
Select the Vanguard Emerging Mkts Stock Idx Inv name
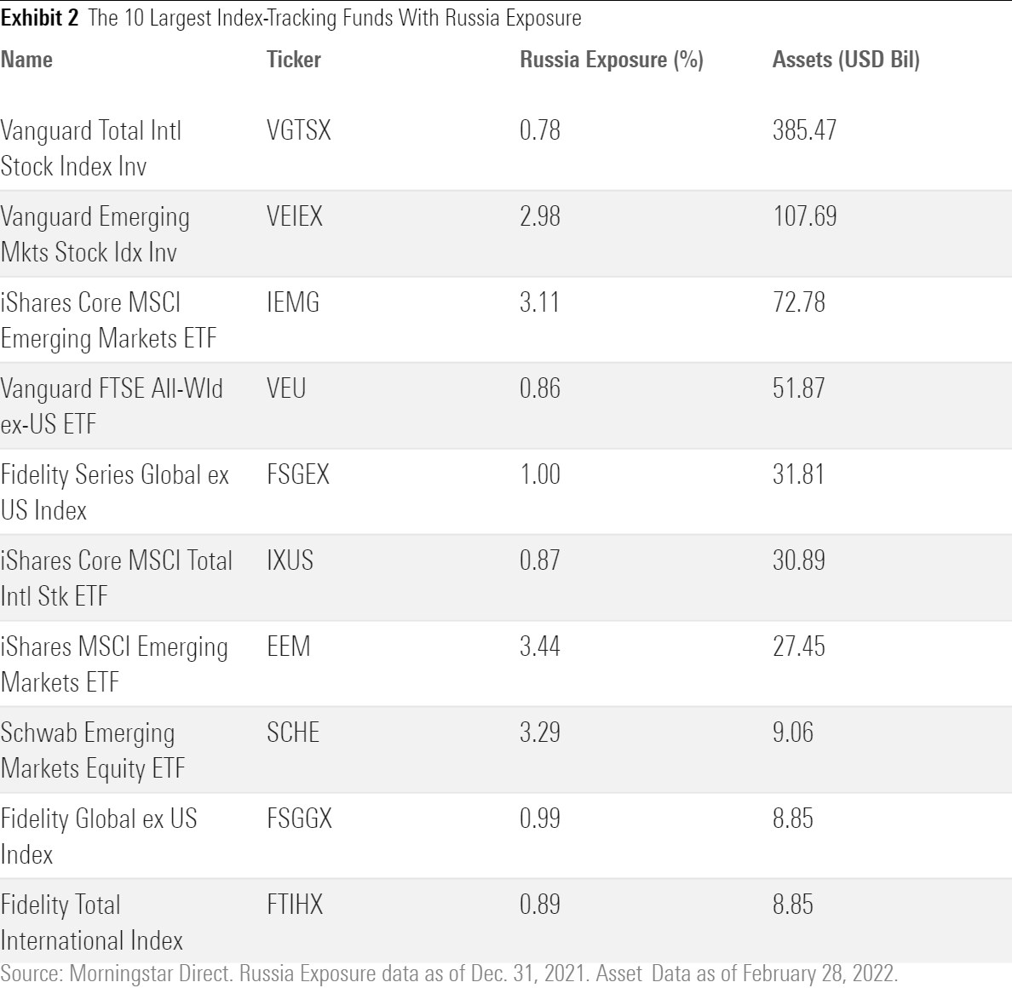[x=95, y=234]
